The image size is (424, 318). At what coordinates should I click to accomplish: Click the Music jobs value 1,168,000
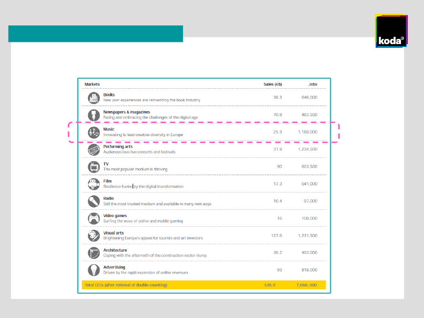(x=307, y=132)
